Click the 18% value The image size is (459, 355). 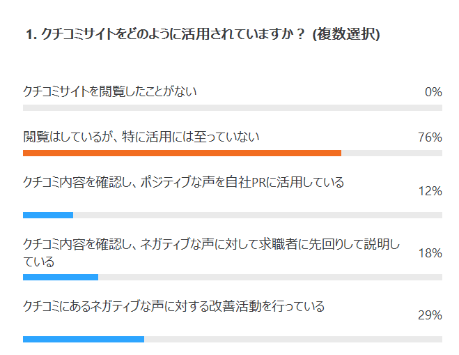[430, 253]
